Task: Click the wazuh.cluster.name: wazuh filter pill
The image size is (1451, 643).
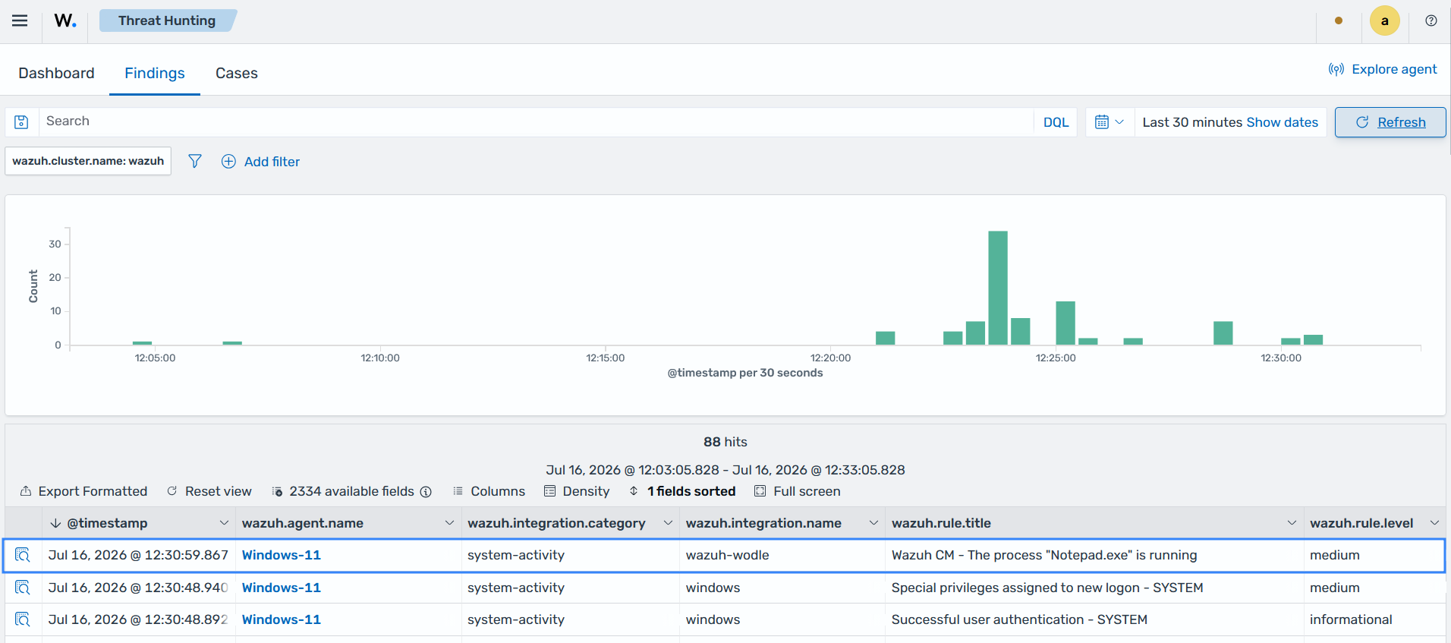Action: point(88,161)
